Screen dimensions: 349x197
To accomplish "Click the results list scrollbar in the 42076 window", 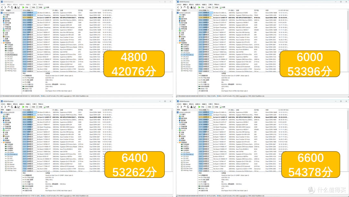I will click(172, 21).
